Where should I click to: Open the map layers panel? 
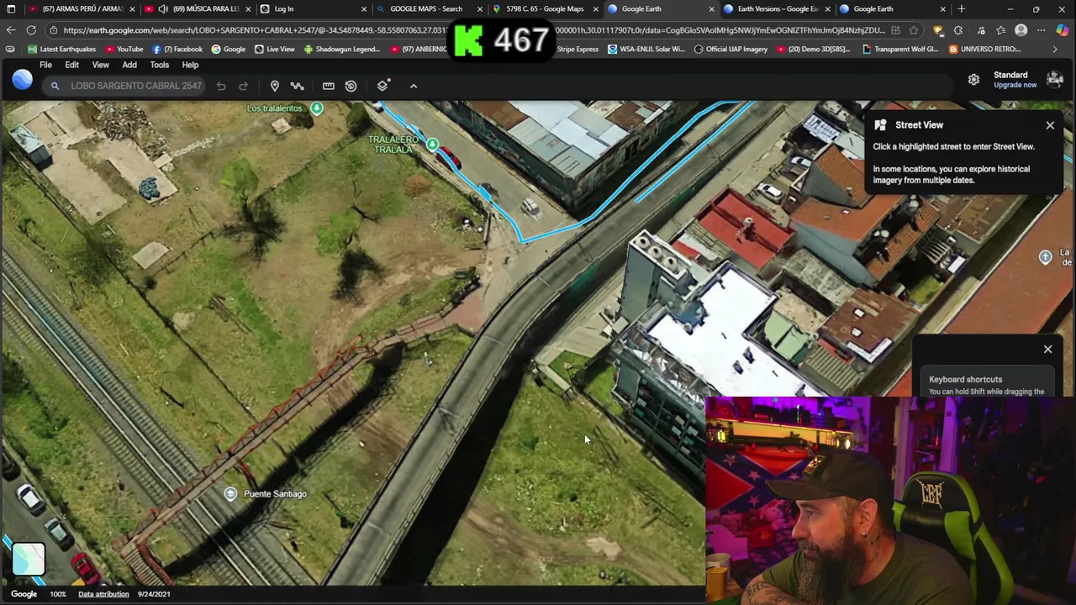(x=382, y=86)
